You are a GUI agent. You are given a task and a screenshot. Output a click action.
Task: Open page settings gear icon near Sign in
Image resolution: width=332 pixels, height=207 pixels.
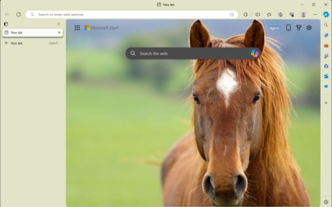coord(309,27)
